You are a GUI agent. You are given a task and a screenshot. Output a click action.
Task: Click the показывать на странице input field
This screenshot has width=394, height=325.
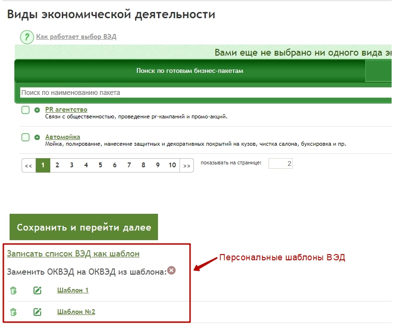pos(281,163)
